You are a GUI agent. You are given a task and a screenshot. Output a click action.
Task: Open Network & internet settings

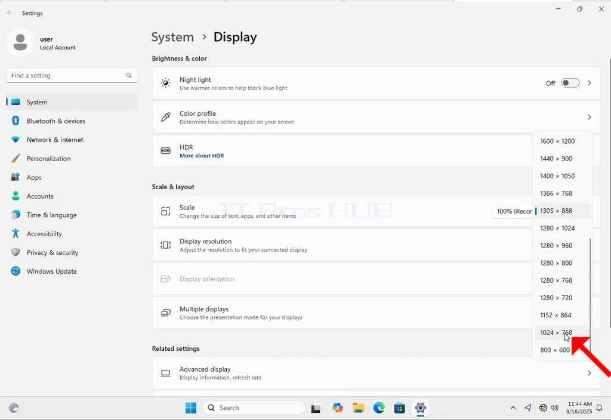tap(72, 140)
